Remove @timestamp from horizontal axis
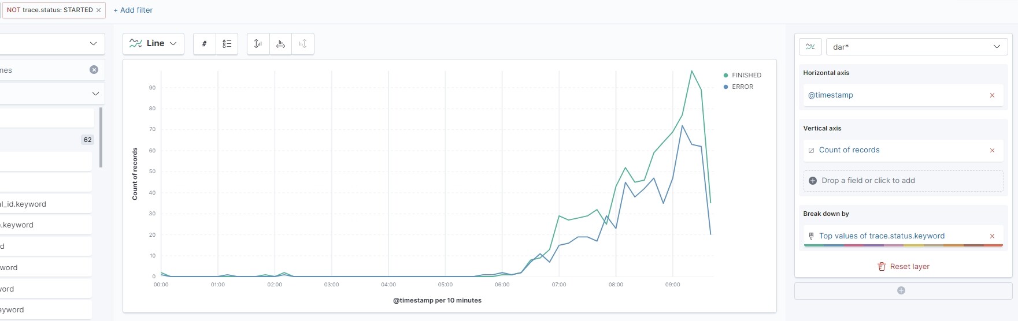The image size is (1018, 321). click(992, 95)
